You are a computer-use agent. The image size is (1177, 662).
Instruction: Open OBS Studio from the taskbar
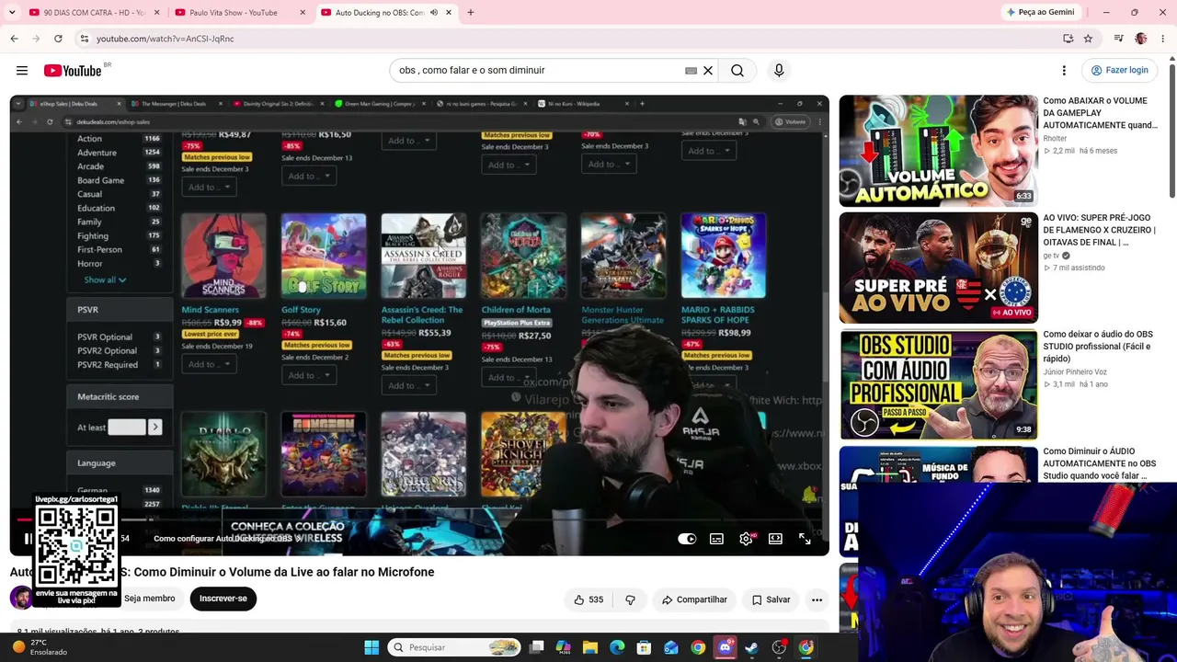[779, 647]
